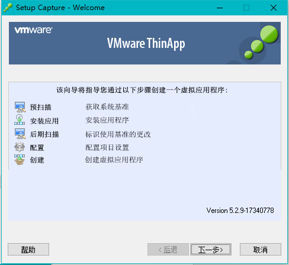The image size is (289, 265).
Task: Click the Build (创建) package box icon
Action: (x=20, y=160)
